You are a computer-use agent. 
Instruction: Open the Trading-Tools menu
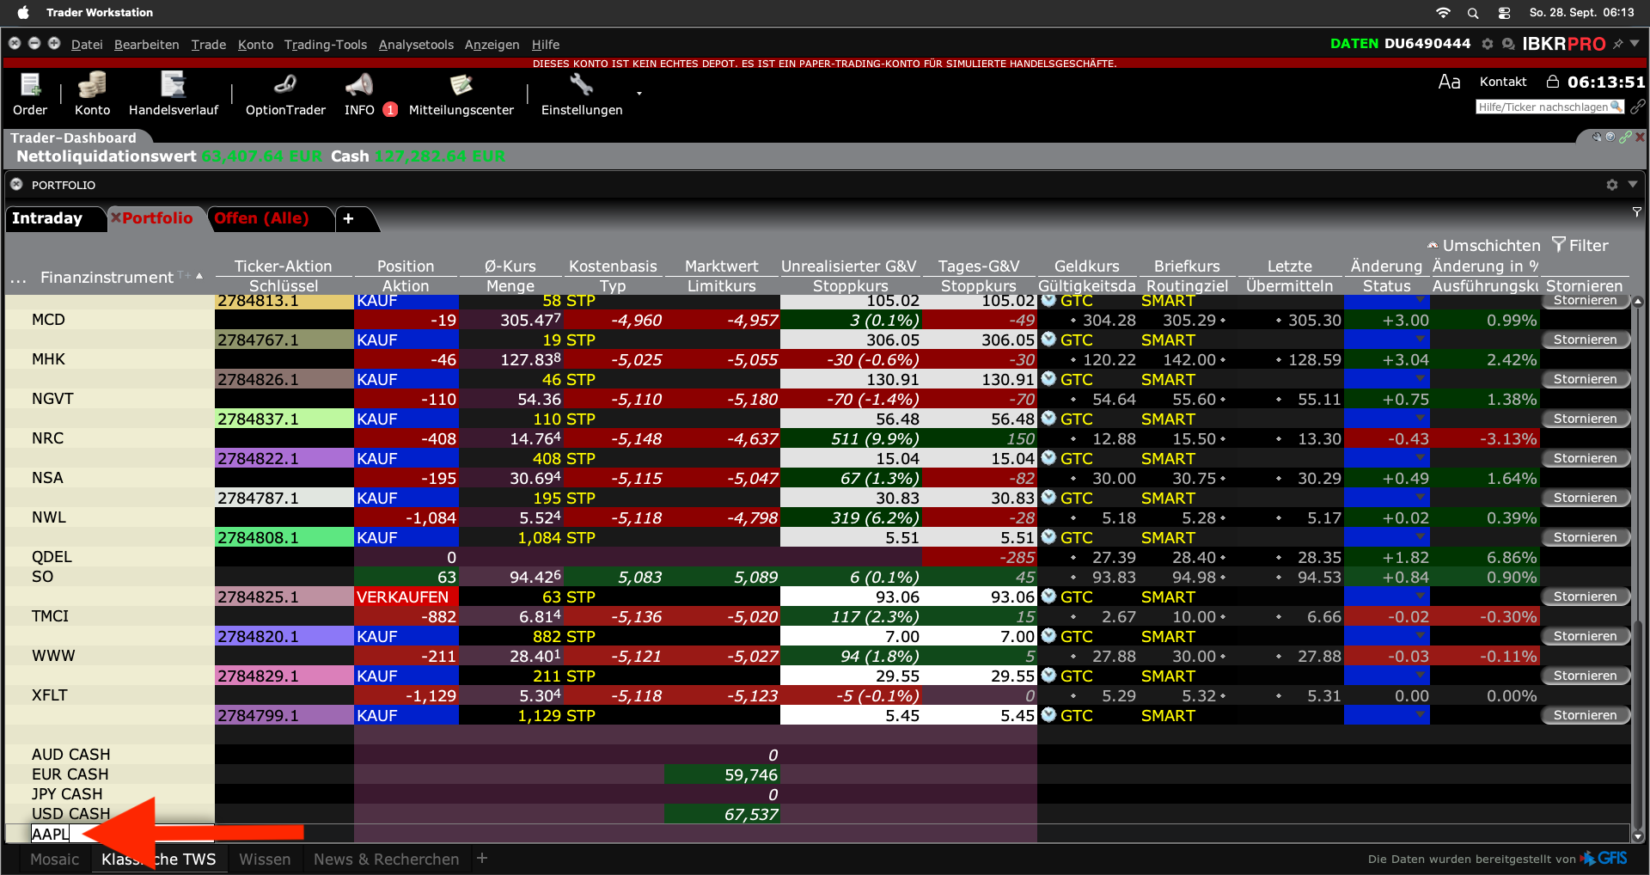tap(325, 45)
